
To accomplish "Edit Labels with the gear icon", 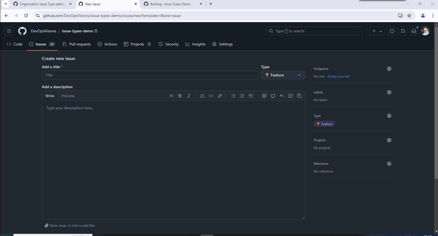I will pyautogui.click(x=389, y=92).
